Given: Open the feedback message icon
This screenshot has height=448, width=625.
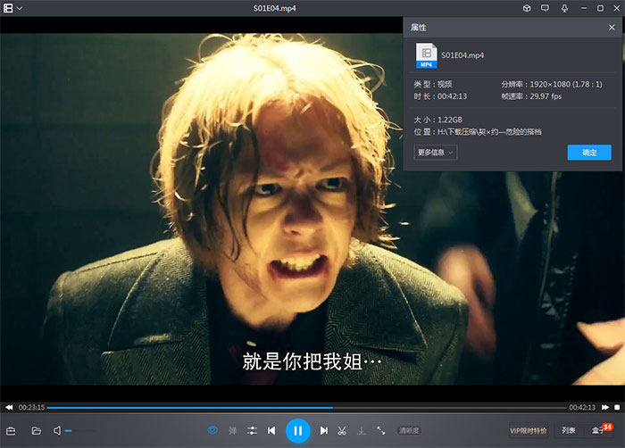Looking at the screenshot, I should (x=545, y=8).
